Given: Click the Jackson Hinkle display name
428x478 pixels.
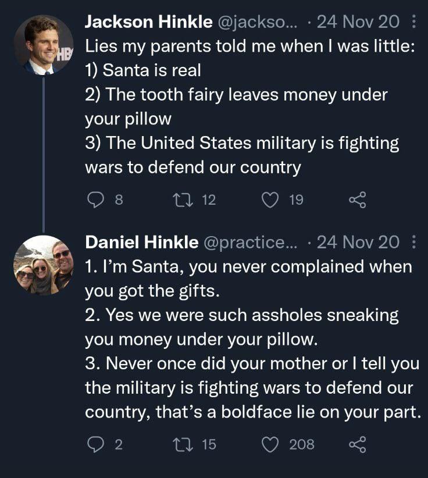Looking at the screenshot, I should [148, 23].
